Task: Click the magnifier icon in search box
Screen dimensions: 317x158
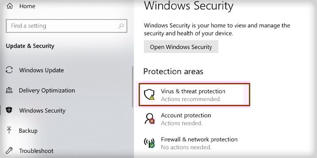Action: tap(121, 26)
